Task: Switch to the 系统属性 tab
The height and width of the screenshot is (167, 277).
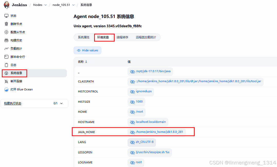Action: tap(84, 37)
